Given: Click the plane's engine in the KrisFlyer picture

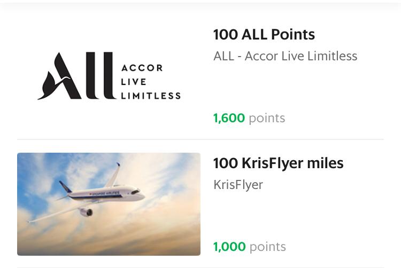Looking at the screenshot, I should tap(86, 212).
